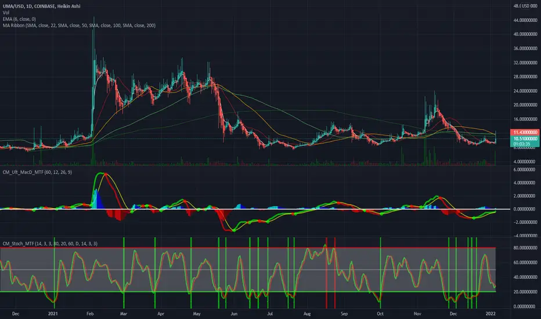Viewport: 541px width, 319px height.
Task: Click the 36.00000000 price axis value
Action: (525, 49)
